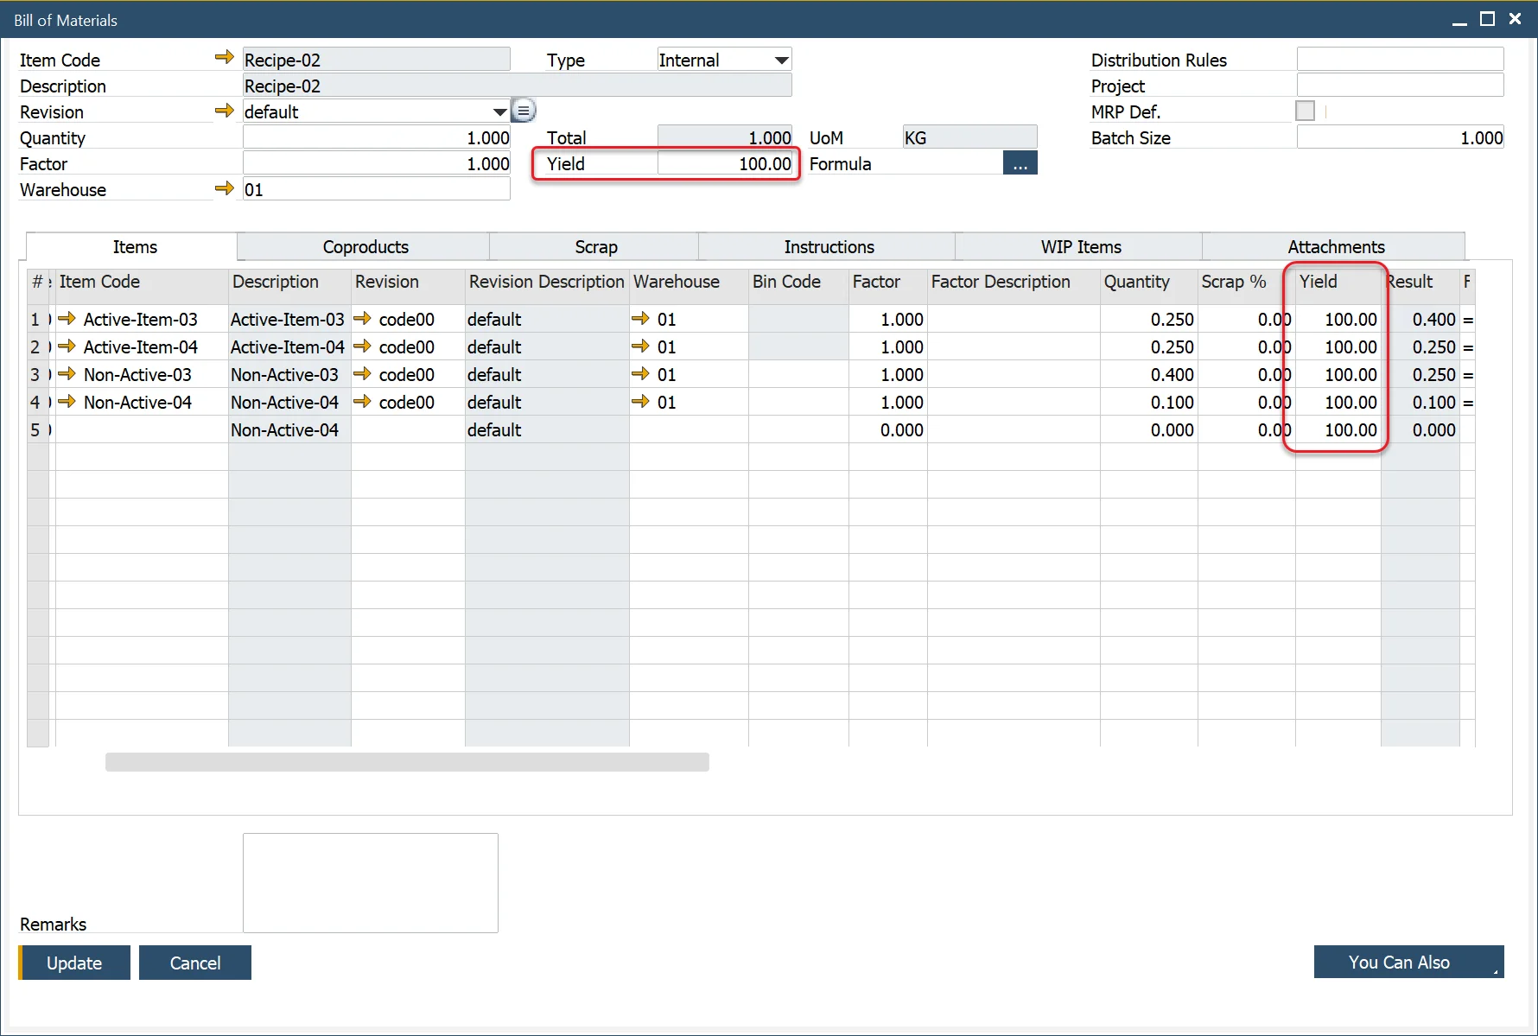The width and height of the screenshot is (1538, 1036).
Task: Open revision details list icon
Action: (x=524, y=111)
